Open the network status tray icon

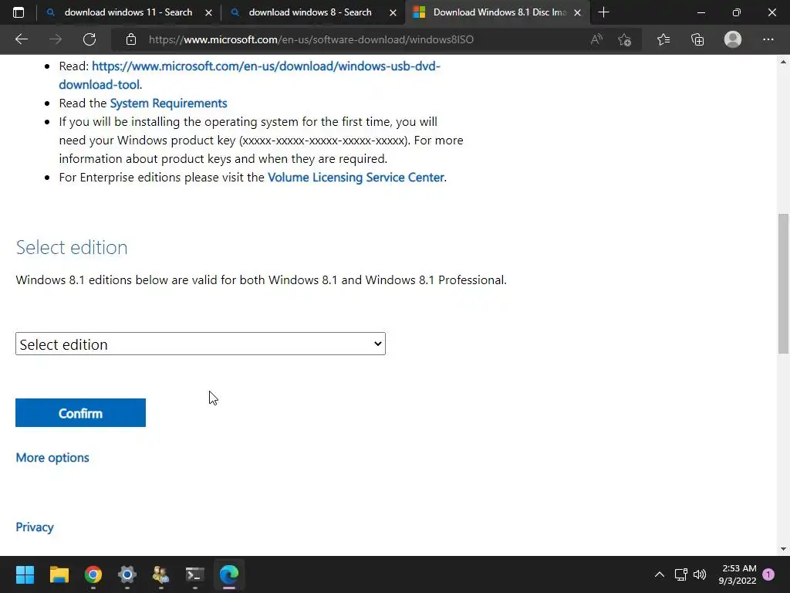681,574
